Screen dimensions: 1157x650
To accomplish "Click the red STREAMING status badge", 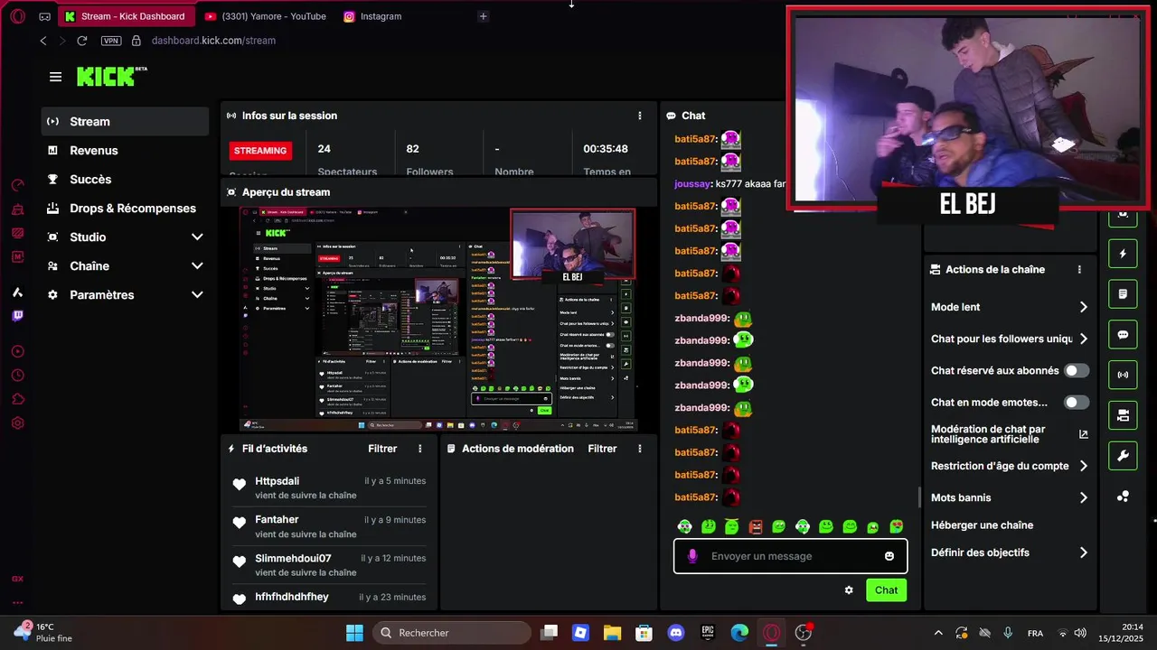I will 259,151.
